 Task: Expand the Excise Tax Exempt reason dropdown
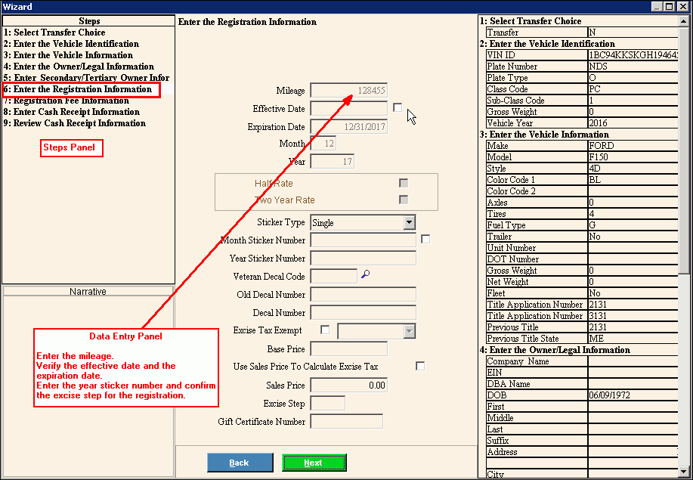[409, 330]
